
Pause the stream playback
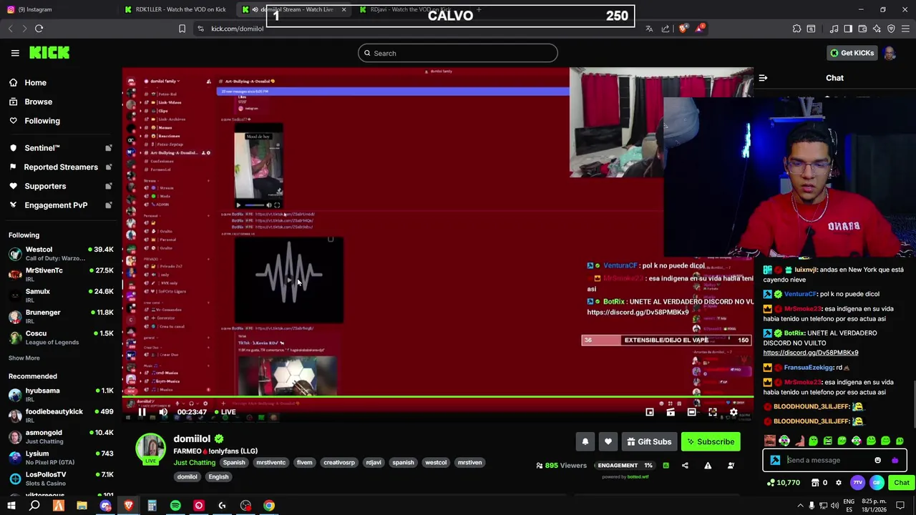pos(142,412)
